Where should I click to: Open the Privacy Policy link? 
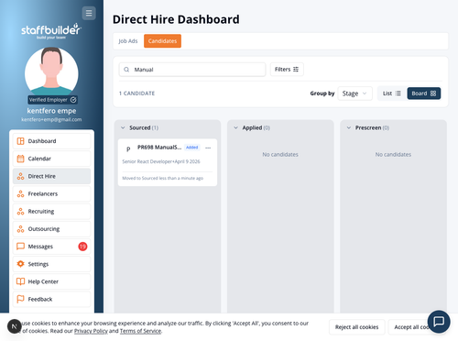click(x=91, y=331)
